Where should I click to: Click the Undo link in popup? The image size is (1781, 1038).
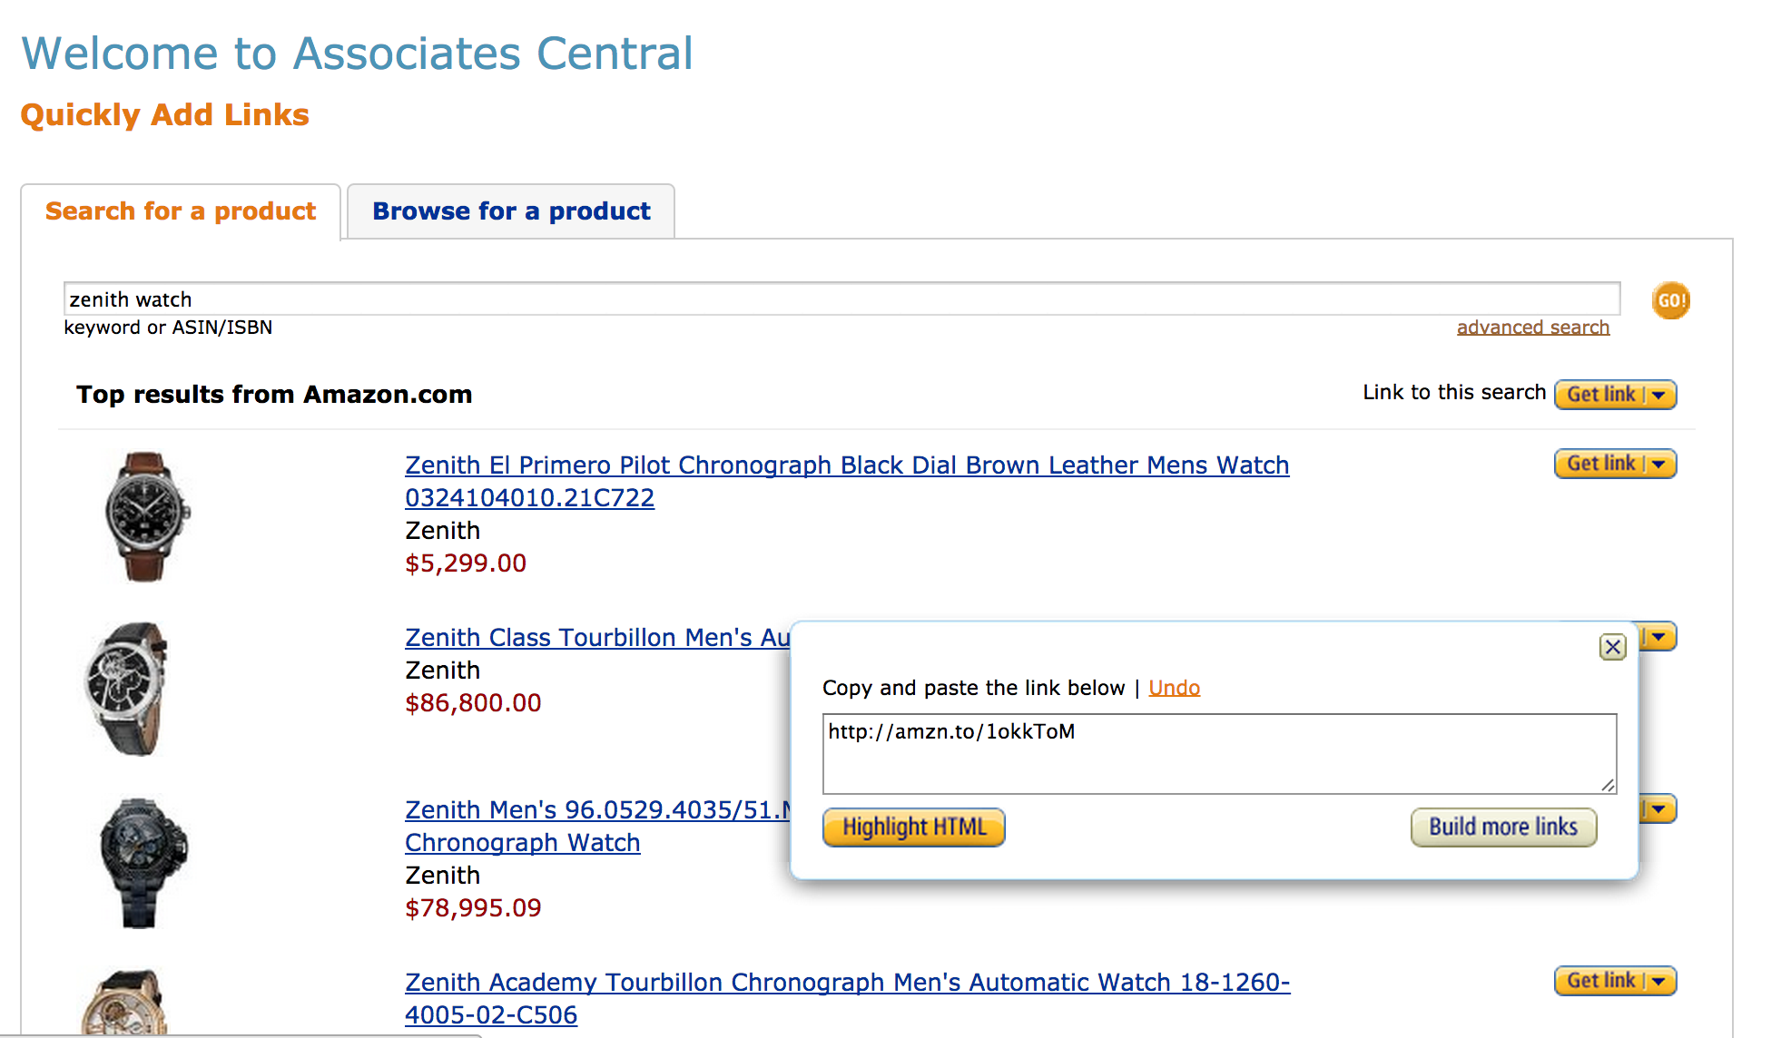click(x=1174, y=688)
